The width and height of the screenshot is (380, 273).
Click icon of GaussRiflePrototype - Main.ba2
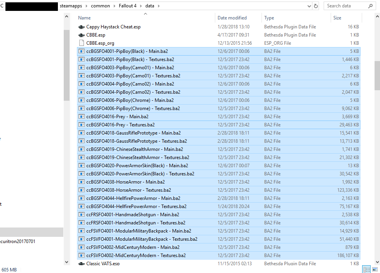(x=82, y=133)
